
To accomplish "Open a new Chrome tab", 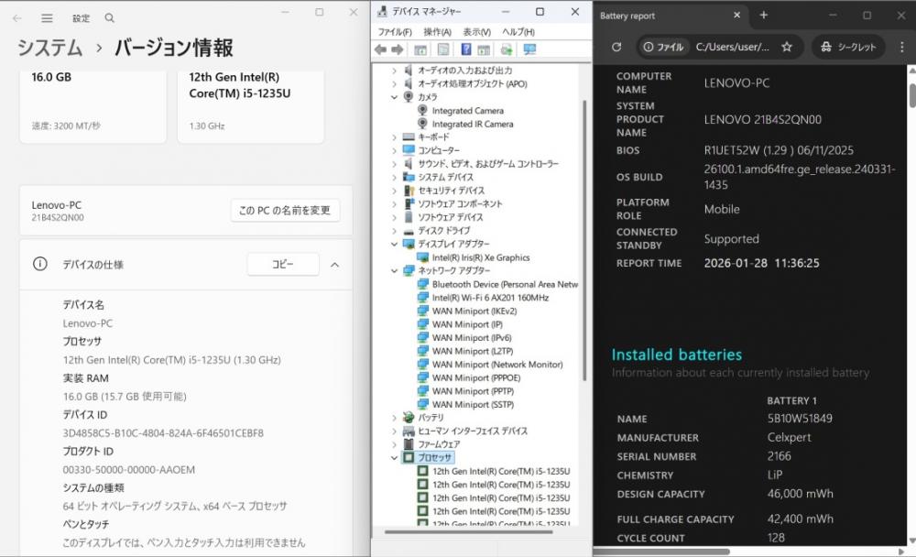I will pyautogui.click(x=764, y=16).
